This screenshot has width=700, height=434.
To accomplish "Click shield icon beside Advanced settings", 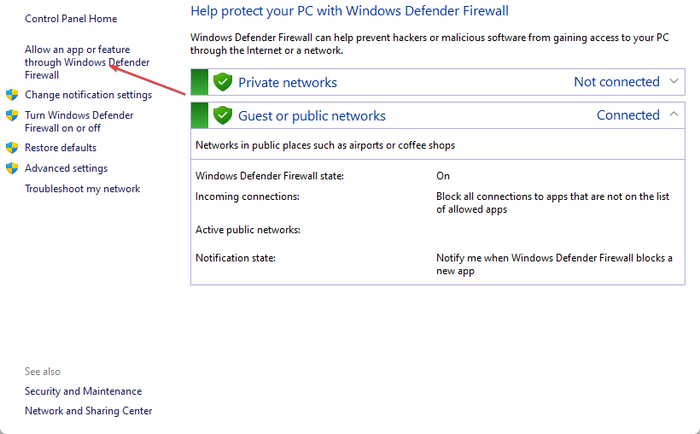I will [x=12, y=168].
